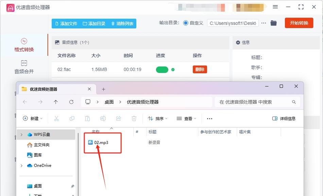
Task: Click the 参与创作的艺术家 column header
Action: pyautogui.click(x=216, y=132)
